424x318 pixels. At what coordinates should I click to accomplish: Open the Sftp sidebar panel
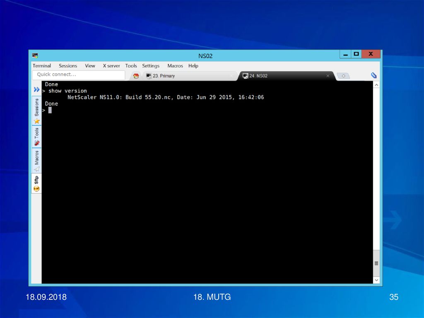coord(36,183)
